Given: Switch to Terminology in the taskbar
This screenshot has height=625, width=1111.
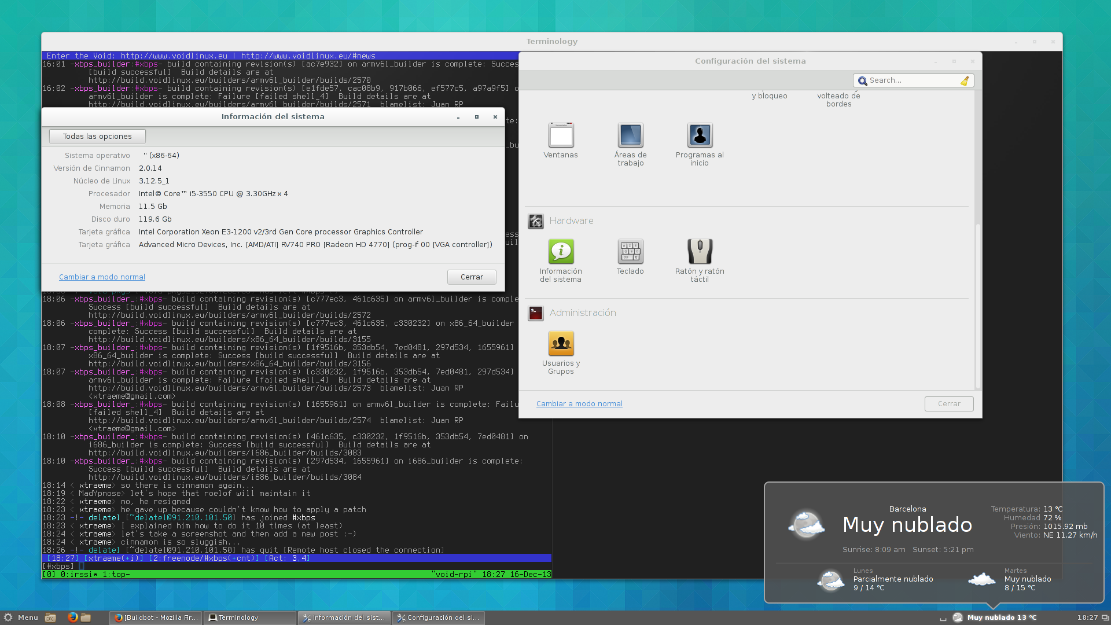Looking at the screenshot, I should (249, 617).
